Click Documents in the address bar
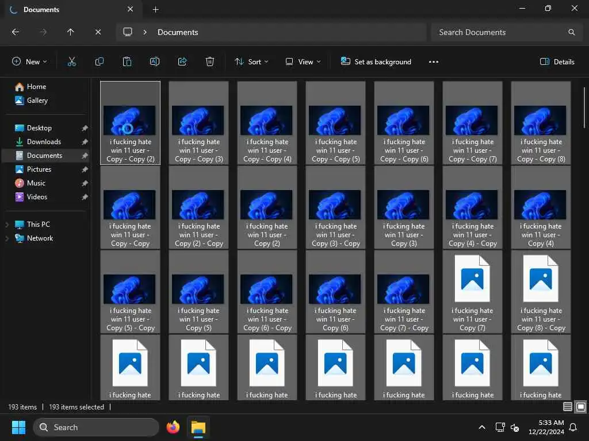The width and height of the screenshot is (589, 441). coord(178,32)
